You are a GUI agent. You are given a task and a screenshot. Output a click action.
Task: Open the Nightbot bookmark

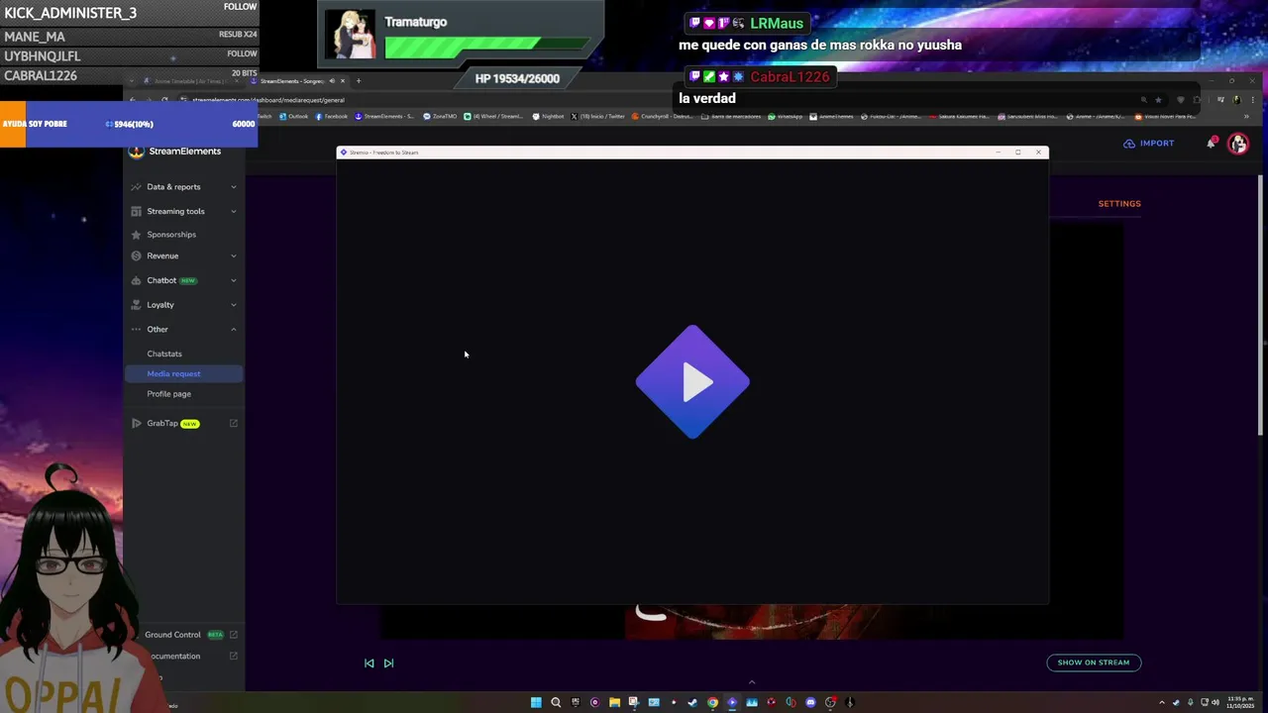pos(549,117)
